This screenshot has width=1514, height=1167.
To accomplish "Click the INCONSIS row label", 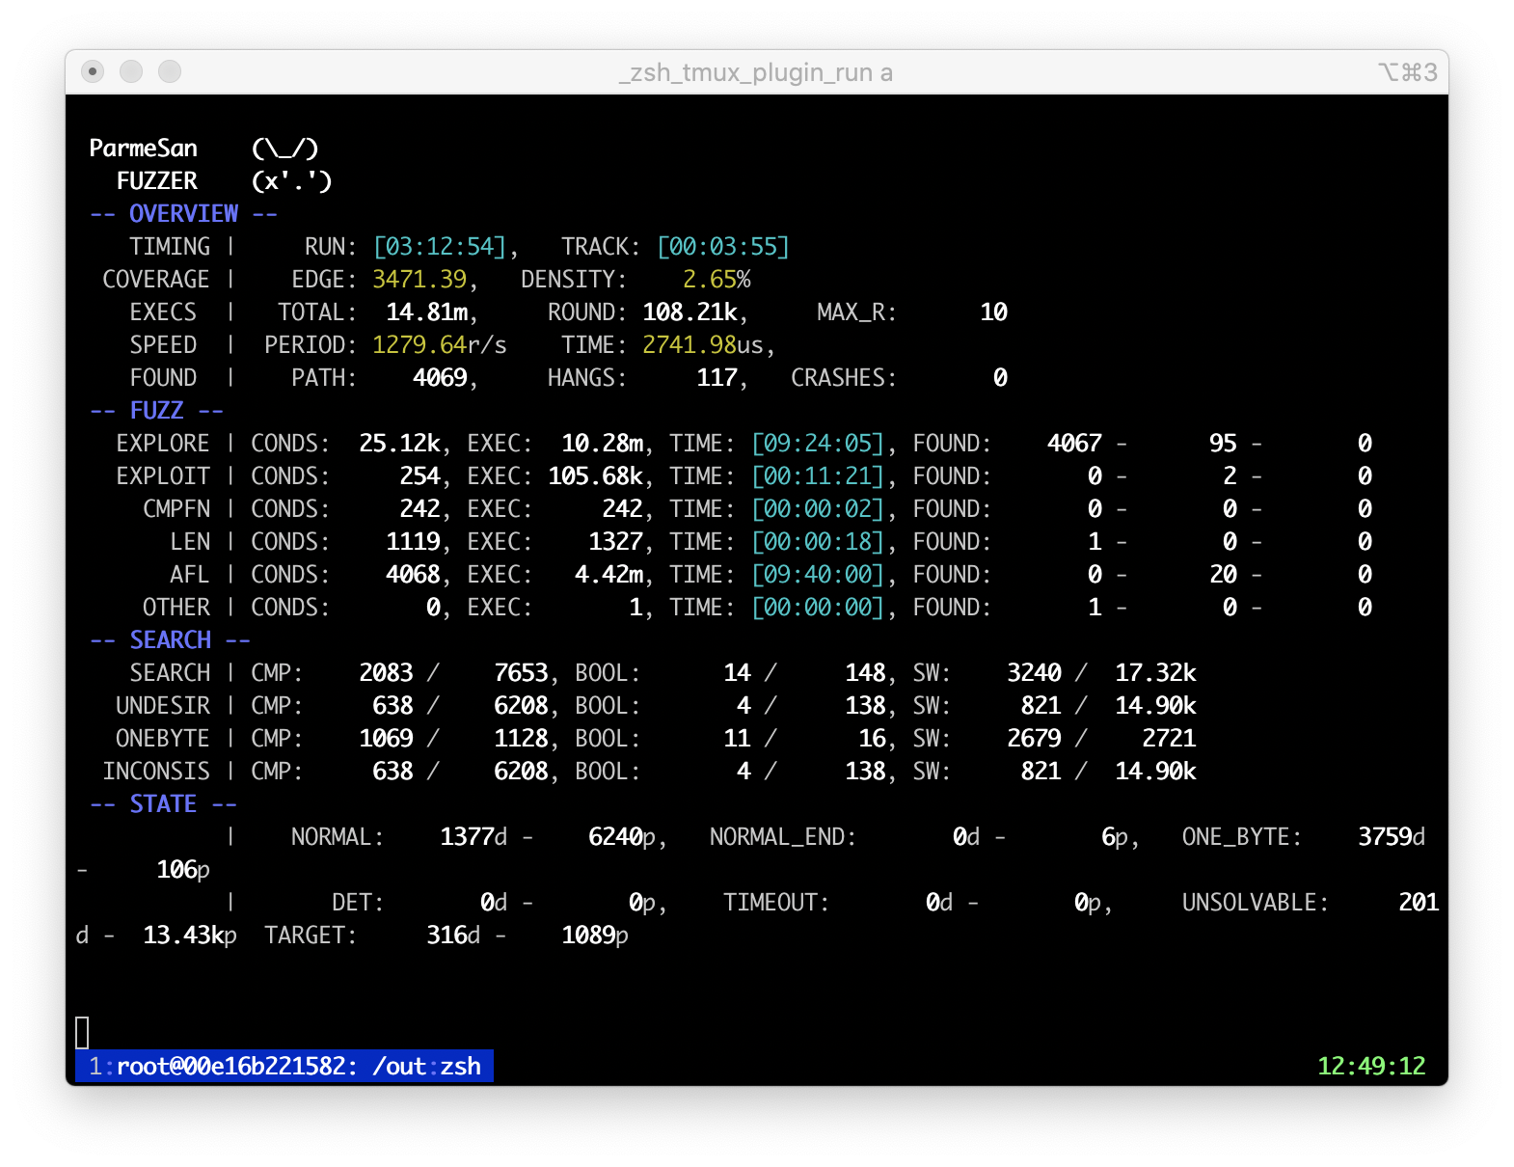I will pyautogui.click(x=156, y=772).
